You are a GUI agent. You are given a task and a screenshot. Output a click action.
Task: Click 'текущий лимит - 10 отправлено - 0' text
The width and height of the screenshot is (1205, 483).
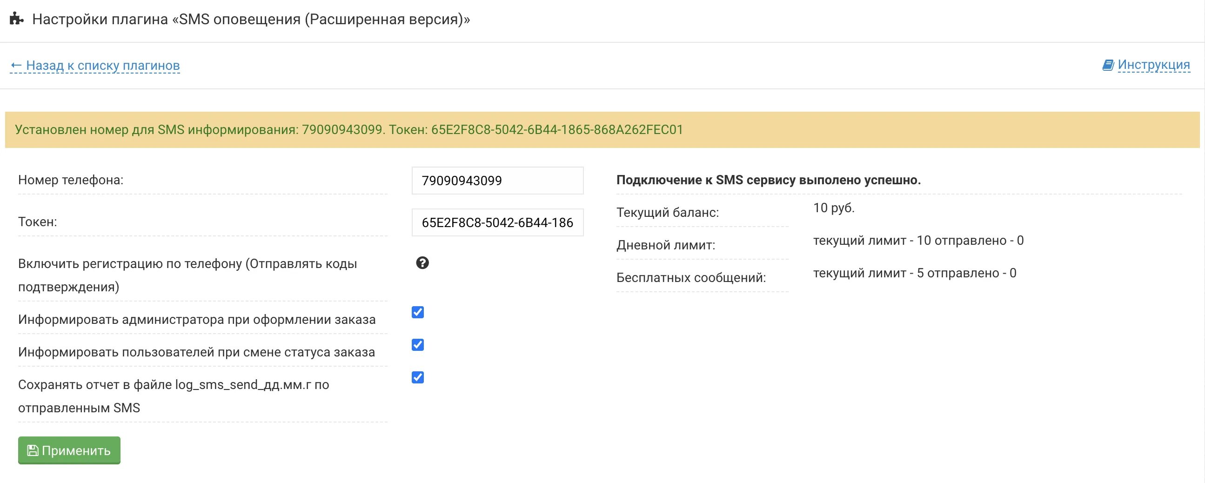click(x=918, y=241)
